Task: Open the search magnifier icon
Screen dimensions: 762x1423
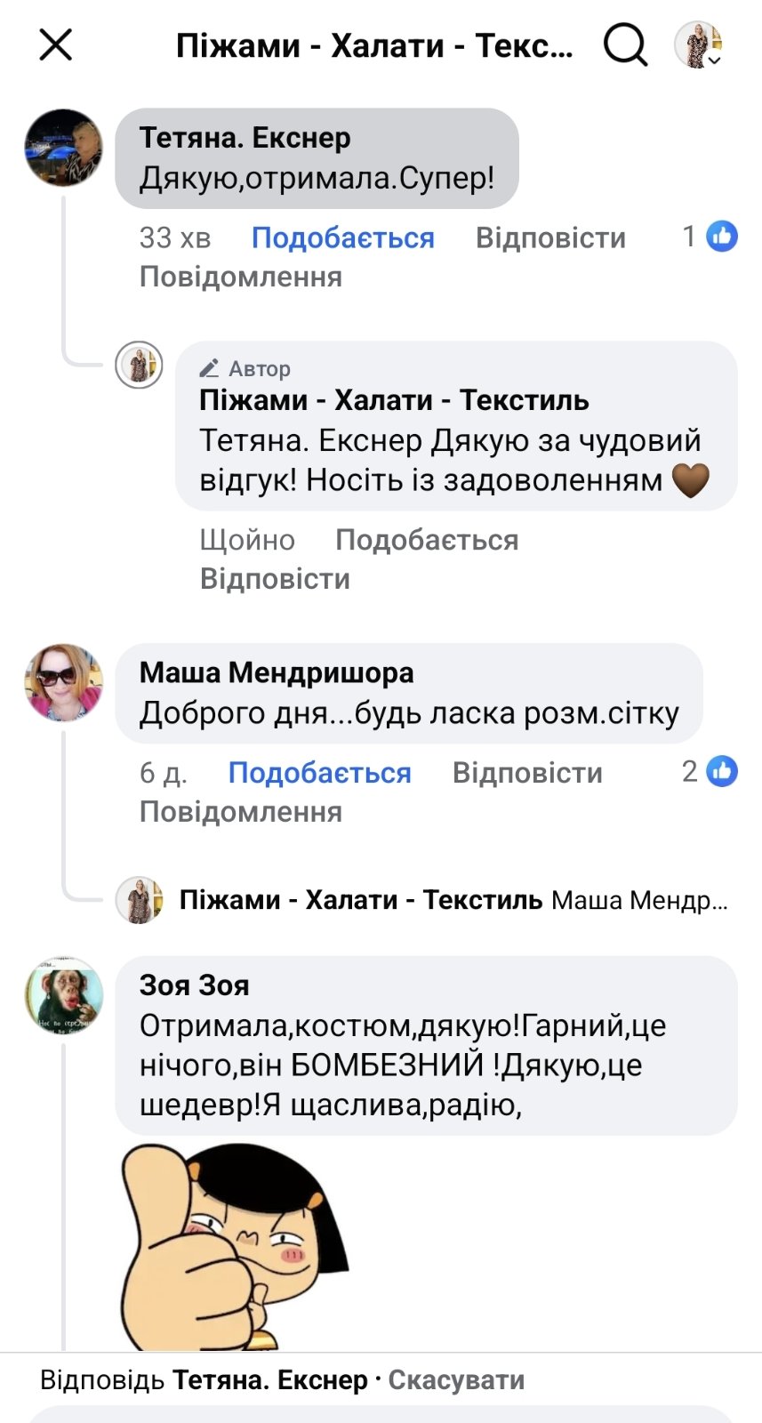Action: click(x=625, y=44)
